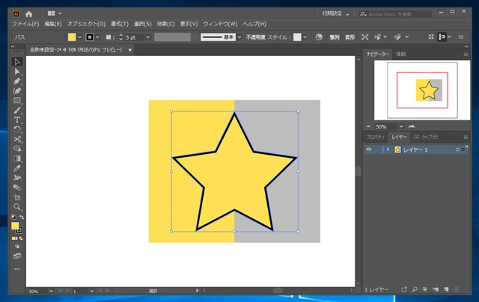The width and height of the screenshot is (479, 302).
Task: Open the 基本 brush definition dropdown
Action: tap(239, 37)
